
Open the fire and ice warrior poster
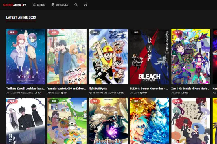149,121
